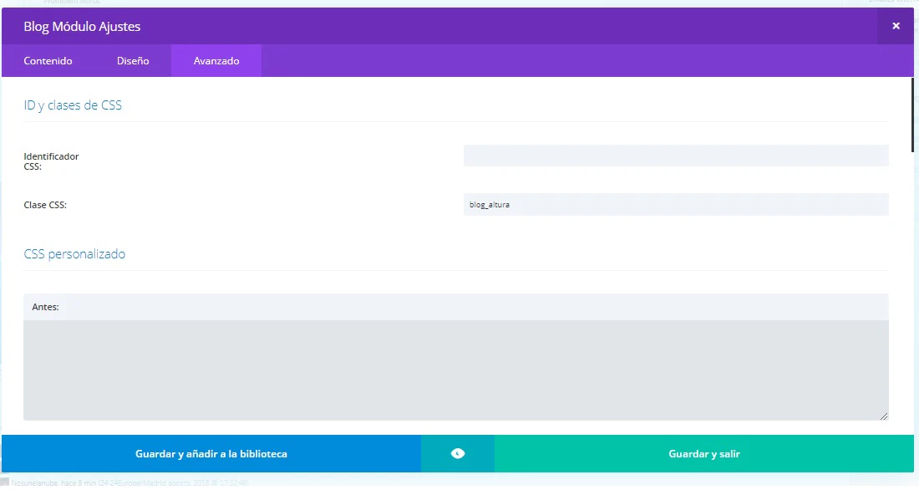
Task: Click the modal's vertical scrollbar thumb
Action: [913, 113]
